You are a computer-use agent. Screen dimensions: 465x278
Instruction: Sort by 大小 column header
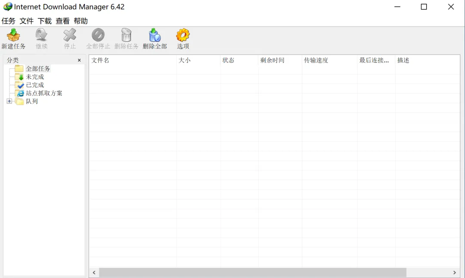click(x=198, y=60)
